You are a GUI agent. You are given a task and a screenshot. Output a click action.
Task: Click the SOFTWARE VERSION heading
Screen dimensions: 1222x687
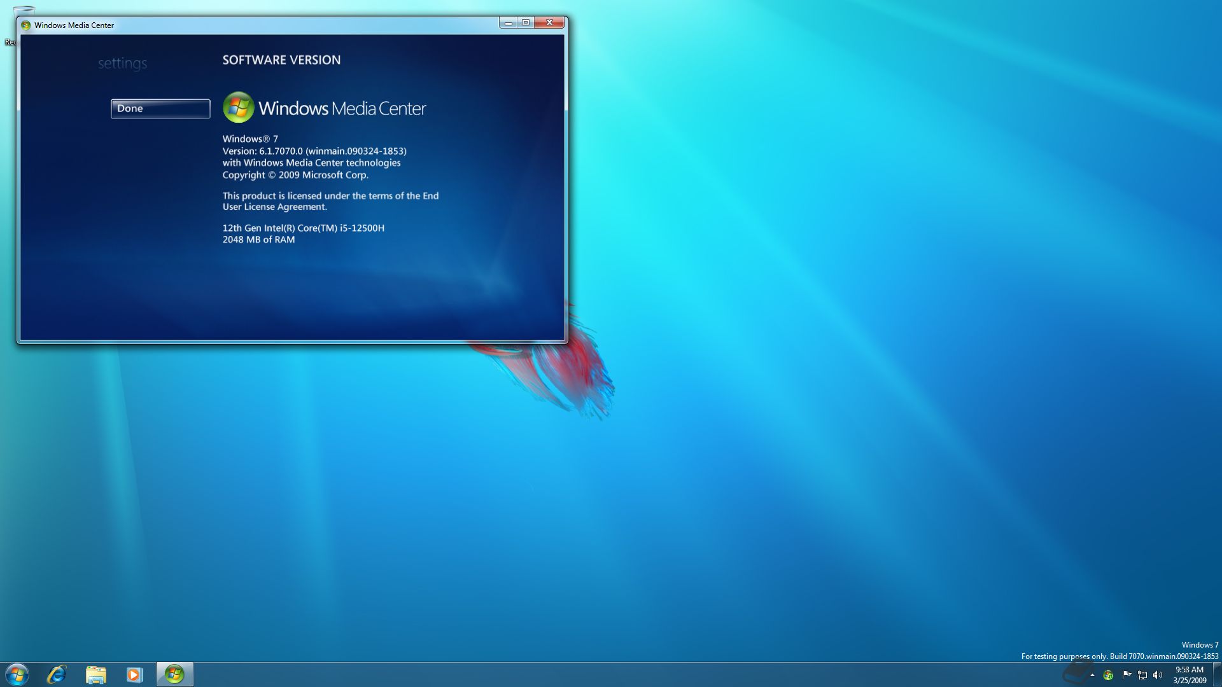pyautogui.click(x=281, y=60)
